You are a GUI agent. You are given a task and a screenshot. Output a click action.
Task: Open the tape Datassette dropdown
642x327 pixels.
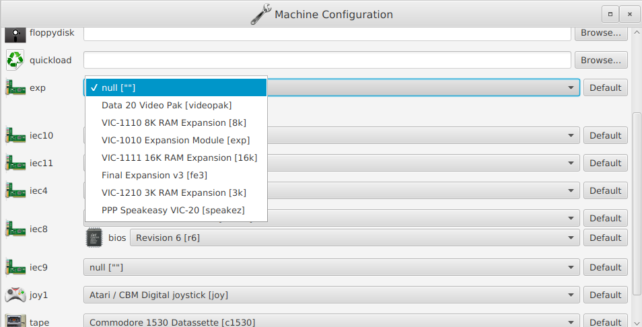(x=331, y=321)
